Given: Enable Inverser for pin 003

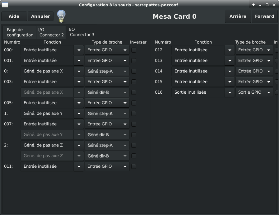Looking at the screenshot, I should tap(134, 82).
